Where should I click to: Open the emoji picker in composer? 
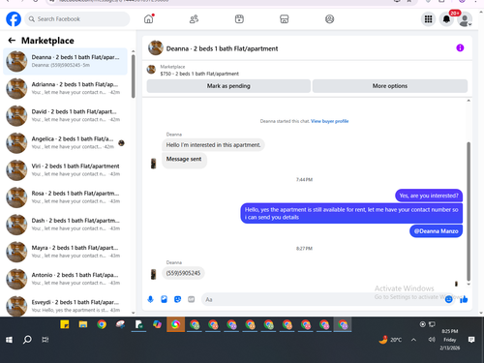click(448, 299)
